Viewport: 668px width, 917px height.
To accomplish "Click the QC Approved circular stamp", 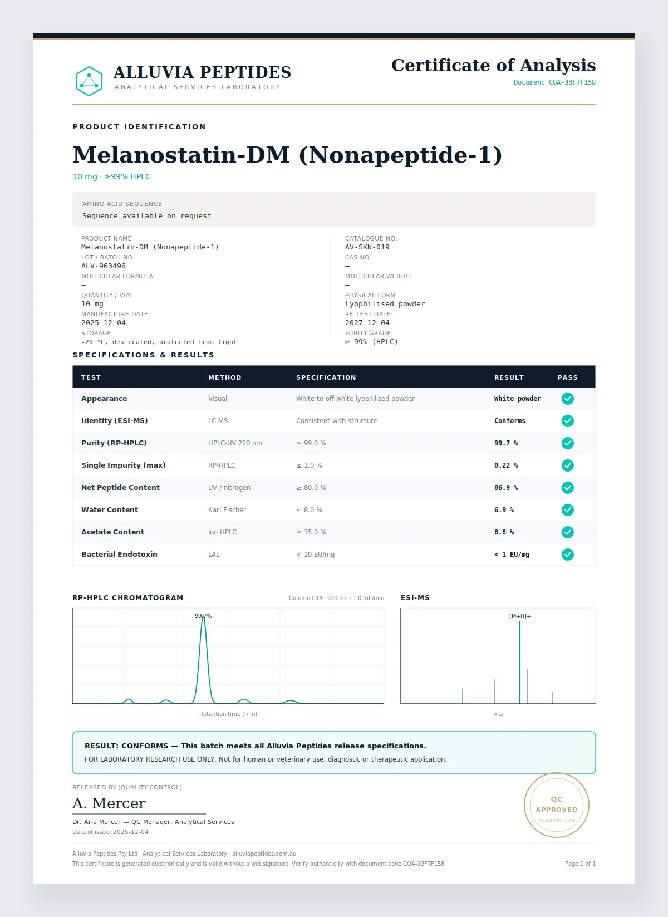I will (x=557, y=805).
